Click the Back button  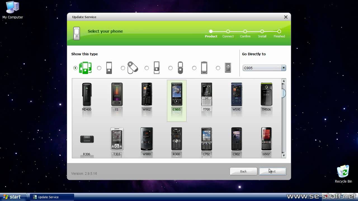[243, 171]
